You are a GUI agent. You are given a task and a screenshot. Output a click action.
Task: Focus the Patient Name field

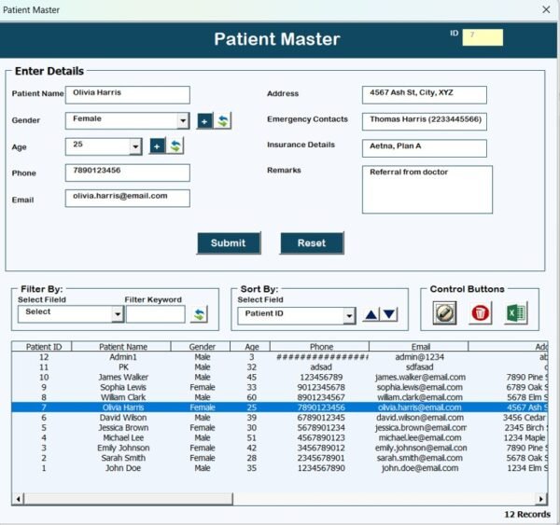coord(128,95)
